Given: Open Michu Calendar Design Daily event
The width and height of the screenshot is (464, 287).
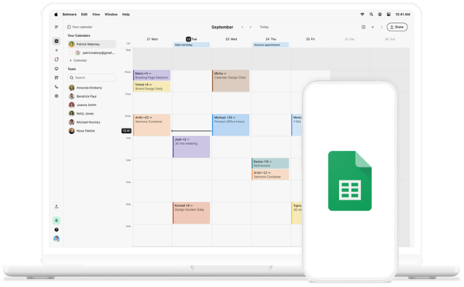Looking at the screenshot, I should (231, 81).
